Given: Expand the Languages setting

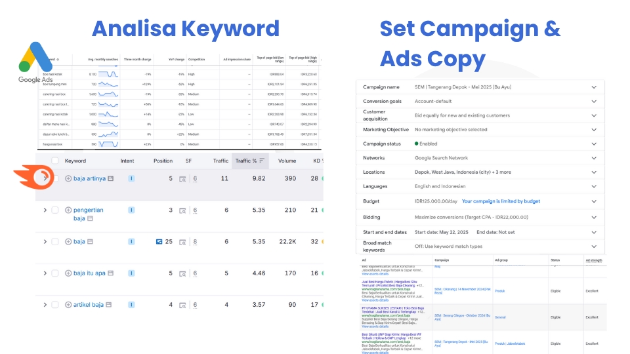Looking at the screenshot, I should click(594, 187).
